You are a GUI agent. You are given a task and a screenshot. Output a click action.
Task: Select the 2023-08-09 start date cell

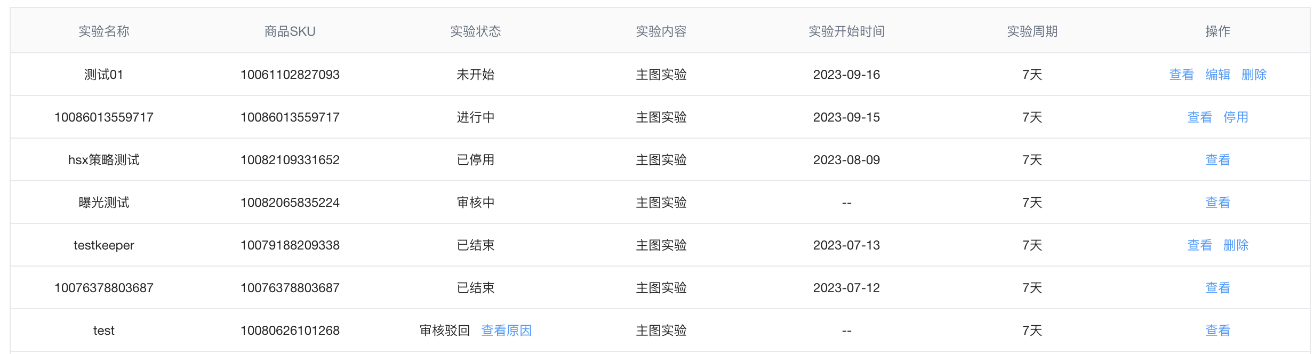tap(846, 160)
